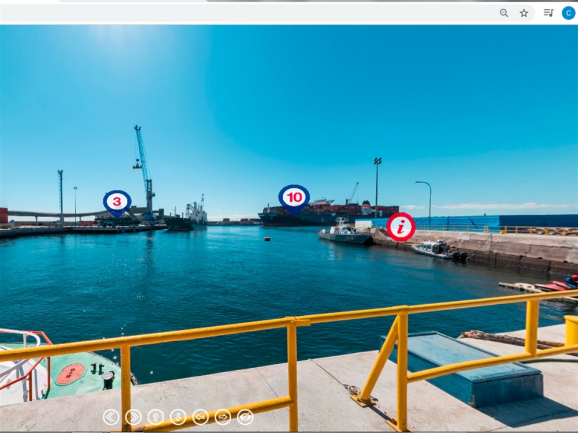The width and height of the screenshot is (578, 433).
Task: Bookmark this page with the star icon
Action: (524, 13)
